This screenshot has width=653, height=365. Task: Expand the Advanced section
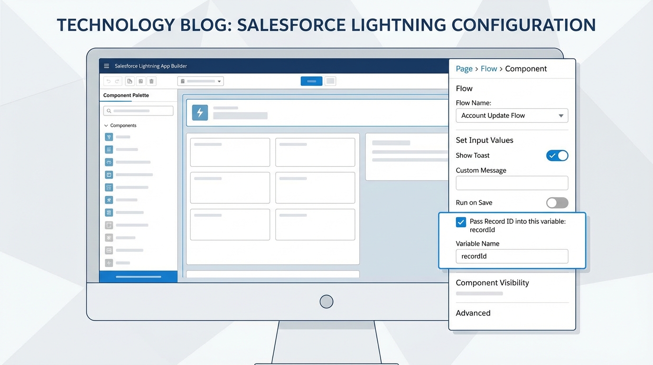point(473,313)
